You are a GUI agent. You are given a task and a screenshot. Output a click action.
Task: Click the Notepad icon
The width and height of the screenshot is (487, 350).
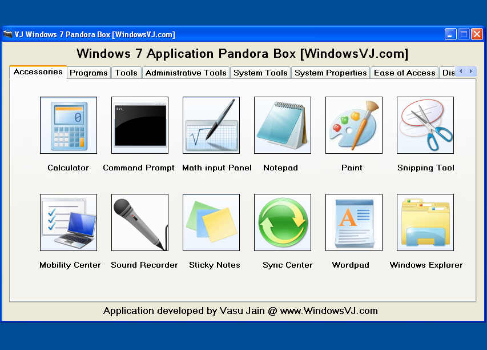click(283, 125)
